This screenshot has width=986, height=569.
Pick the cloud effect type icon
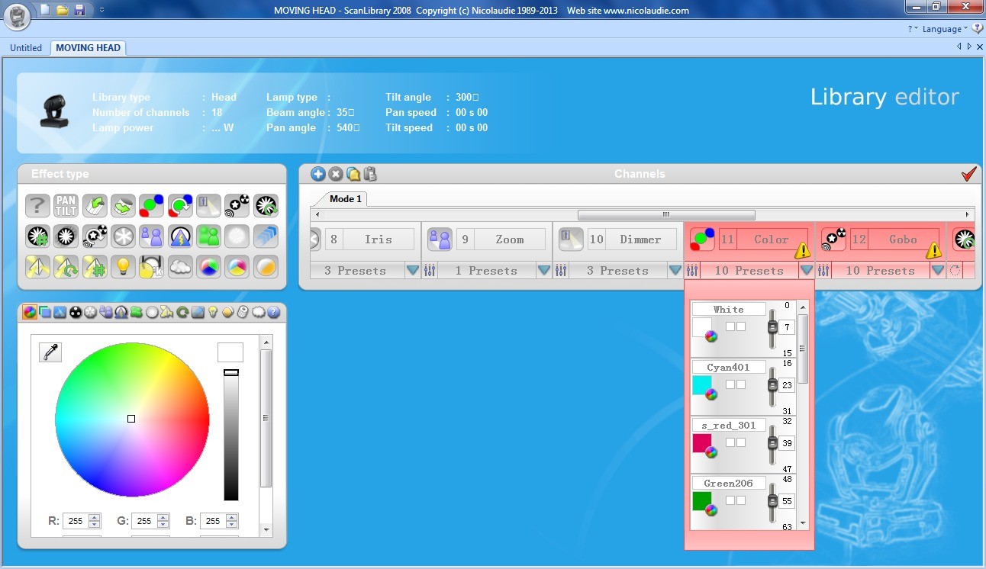[180, 266]
